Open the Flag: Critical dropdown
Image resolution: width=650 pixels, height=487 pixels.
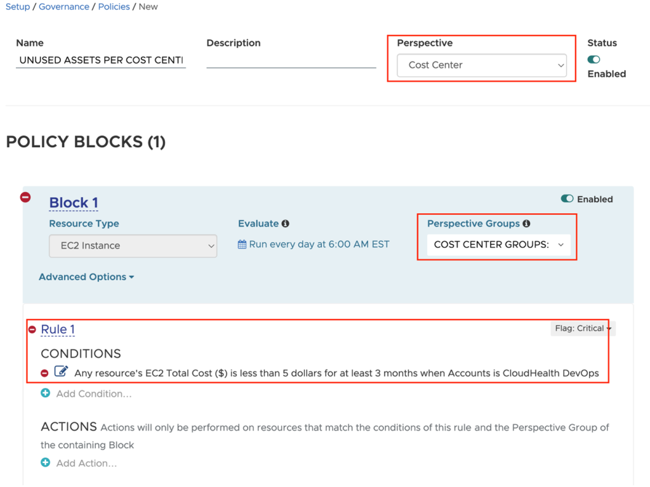click(583, 328)
